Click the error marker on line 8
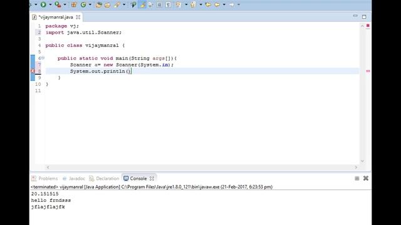The height and width of the screenshot is (225, 401). (x=33, y=71)
